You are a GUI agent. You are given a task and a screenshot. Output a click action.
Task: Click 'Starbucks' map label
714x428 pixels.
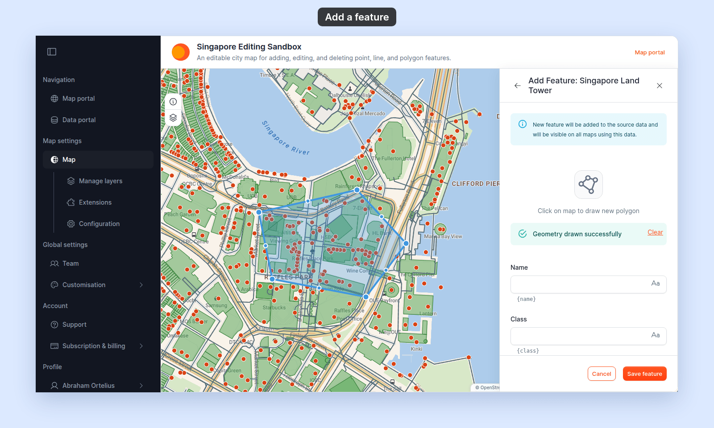pos(274,308)
